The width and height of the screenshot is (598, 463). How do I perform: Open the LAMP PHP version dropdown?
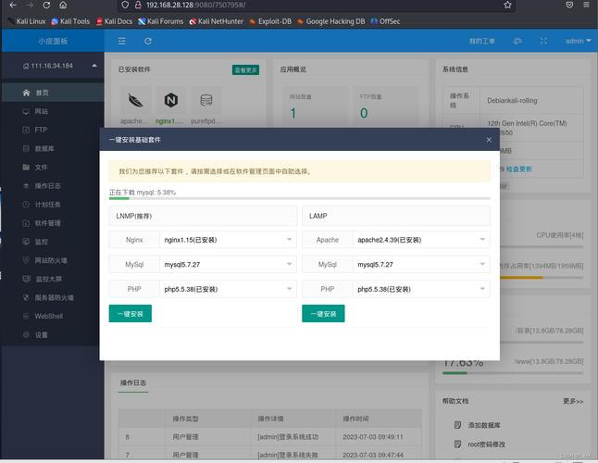coord(421,289)
